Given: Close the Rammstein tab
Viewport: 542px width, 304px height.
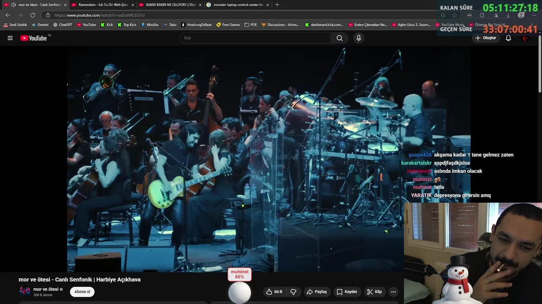Looking at the screenshot, I should coord(133,5).
